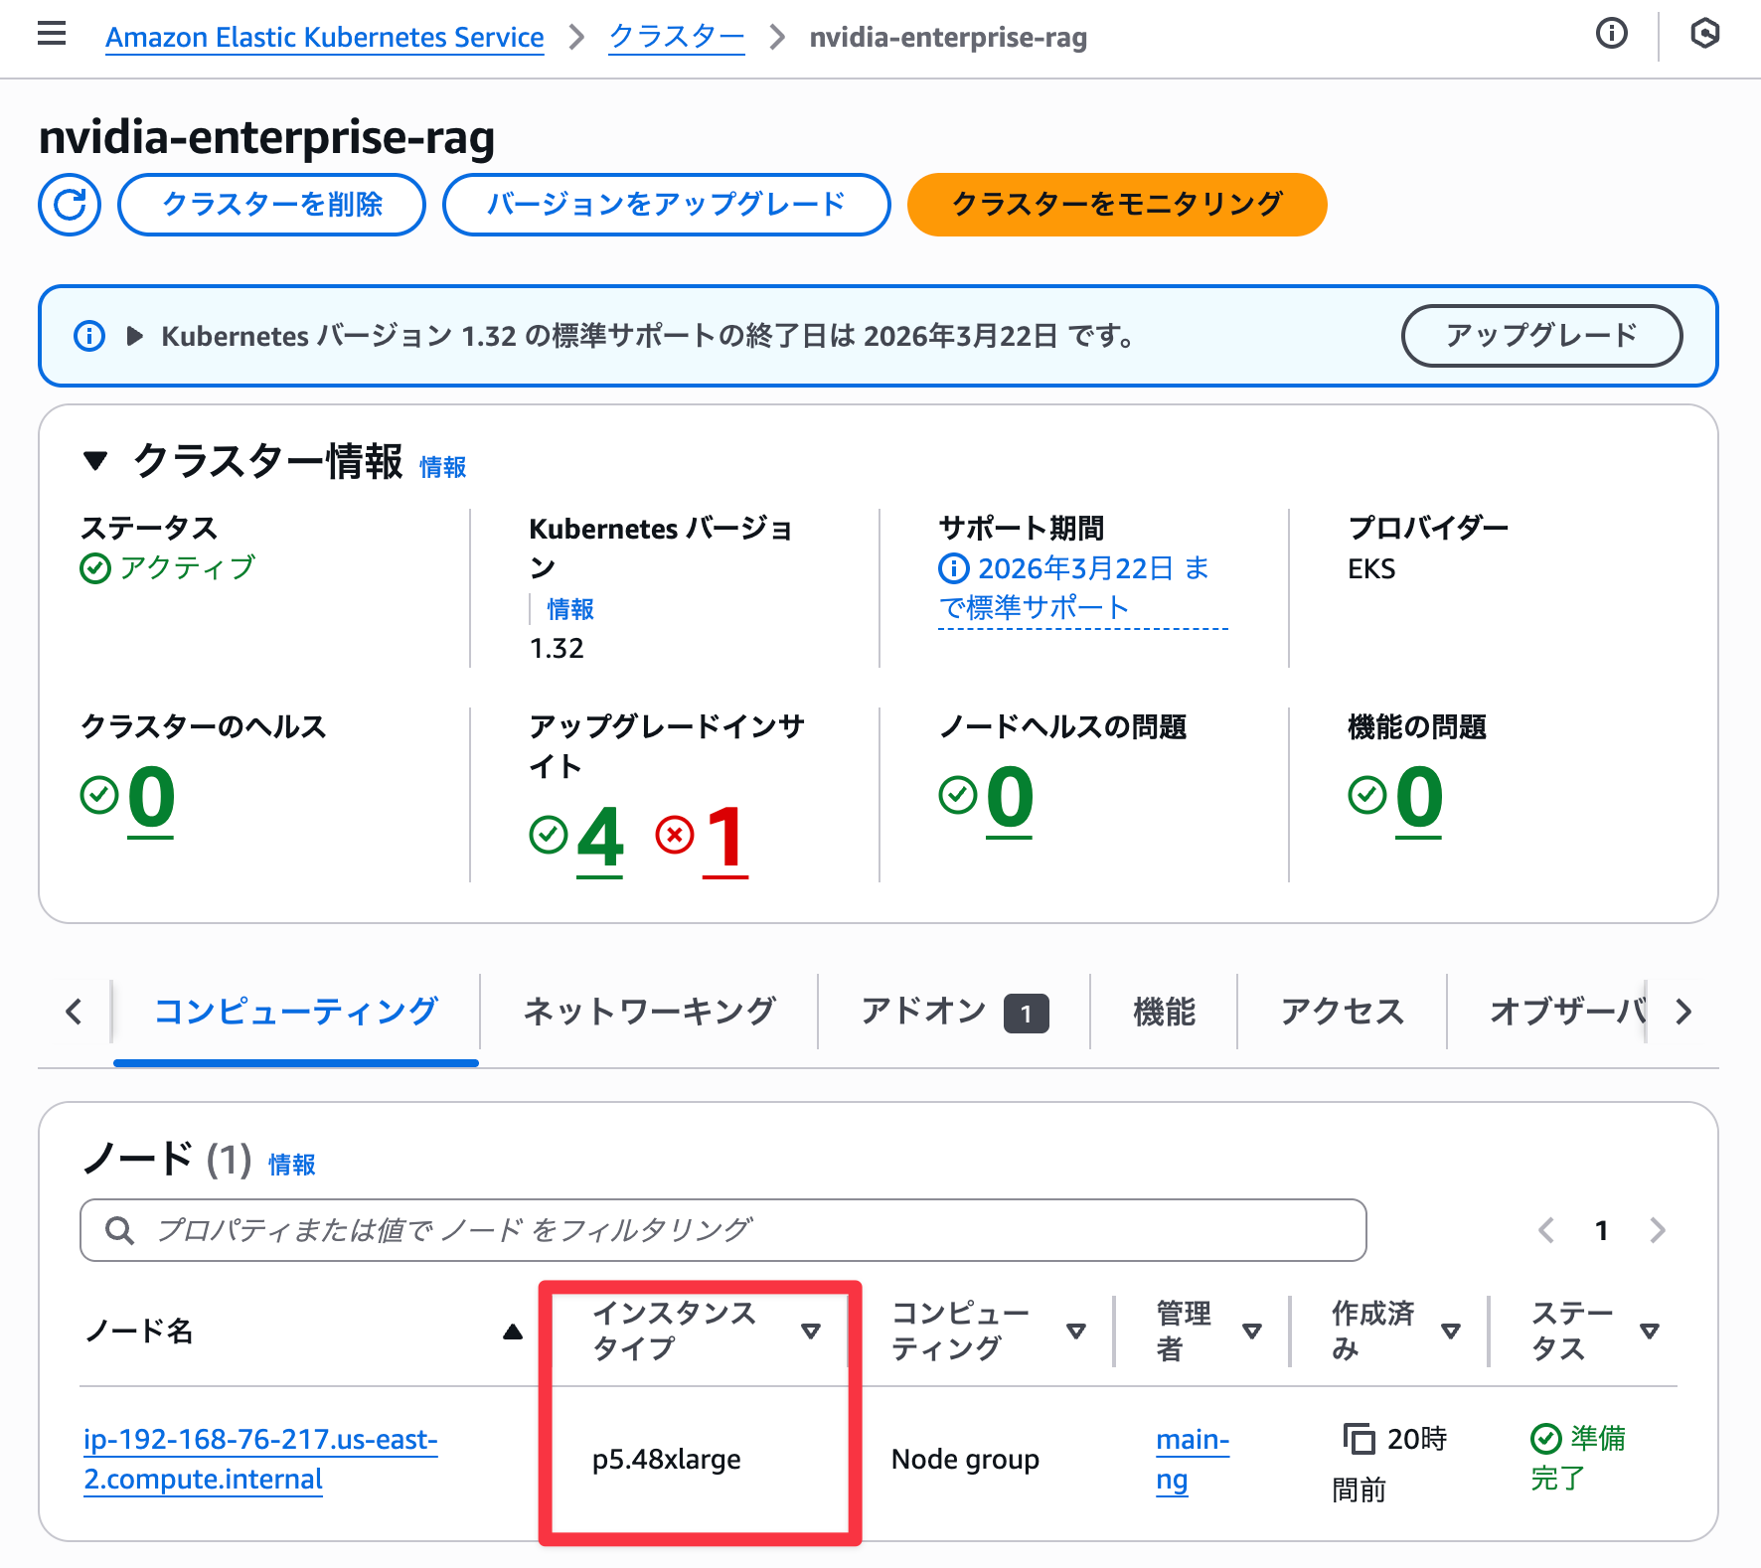Image resolution: width=1761 pixels, height=1568 pixels.
Task: Click the クラスターを削除 button
Action: (271, 205)
